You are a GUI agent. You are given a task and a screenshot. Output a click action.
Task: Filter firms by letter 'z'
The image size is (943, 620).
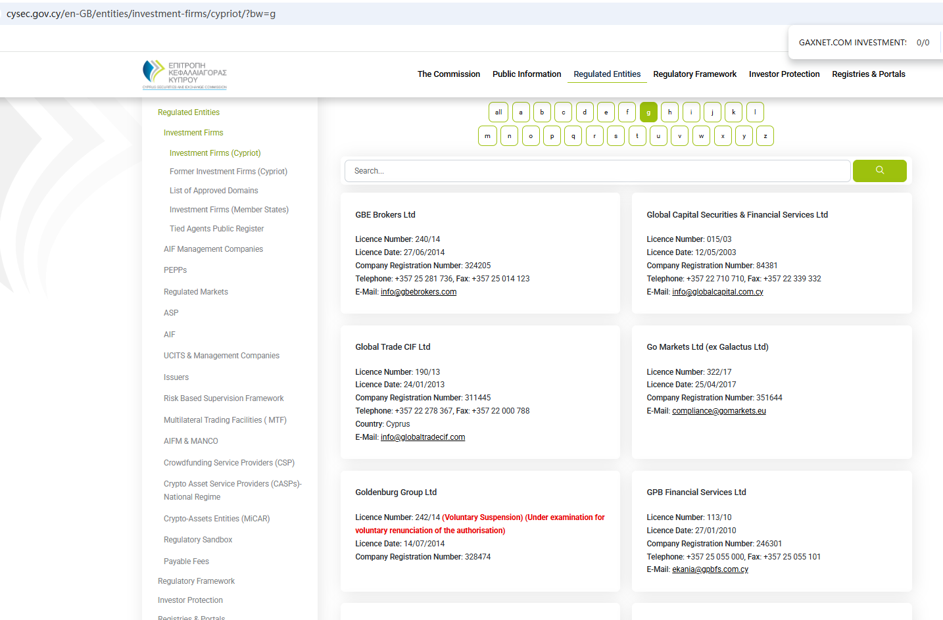pyautogui.click(x=765, y=136)
